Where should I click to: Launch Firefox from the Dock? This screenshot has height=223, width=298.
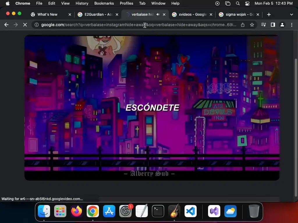pos(77,211)
